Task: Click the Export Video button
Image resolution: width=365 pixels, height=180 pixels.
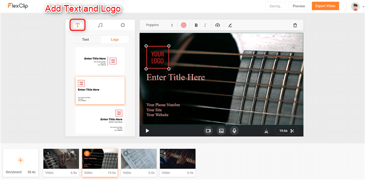Action: 325,6
